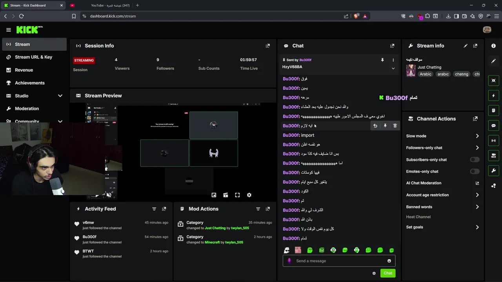Unmute the stream preview volume

click(109, 195)
